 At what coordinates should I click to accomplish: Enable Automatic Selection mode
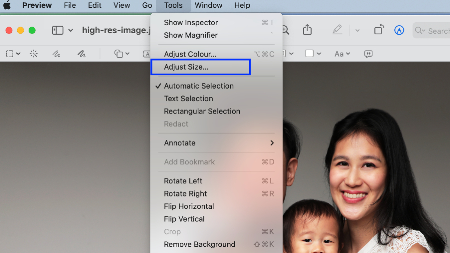tap(199, 86)
